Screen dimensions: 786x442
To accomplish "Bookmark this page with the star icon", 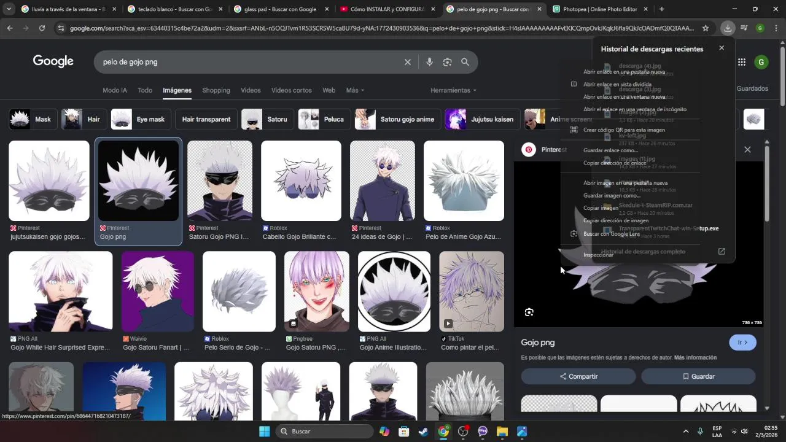I will 706,28.
